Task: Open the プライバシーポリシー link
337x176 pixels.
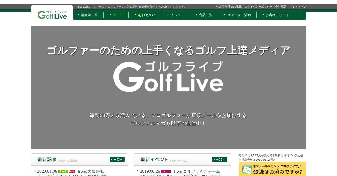Action: click(258, 7)
